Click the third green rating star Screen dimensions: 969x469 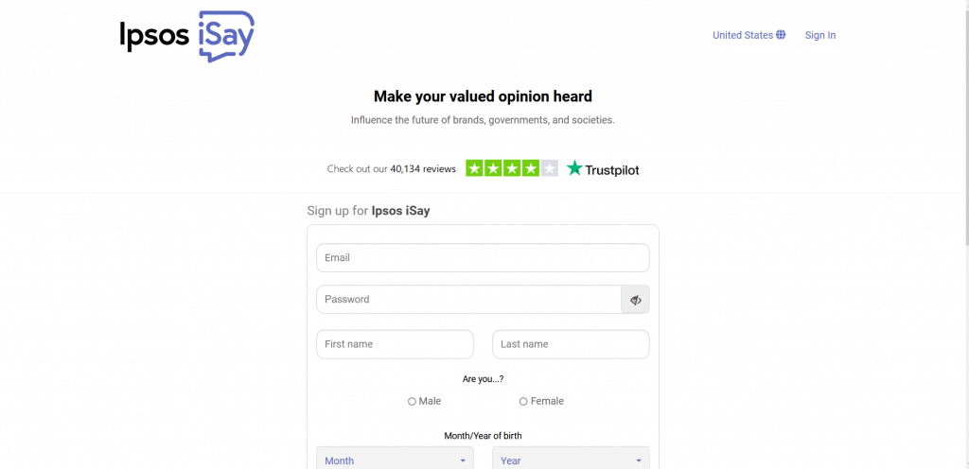point(512,168)
